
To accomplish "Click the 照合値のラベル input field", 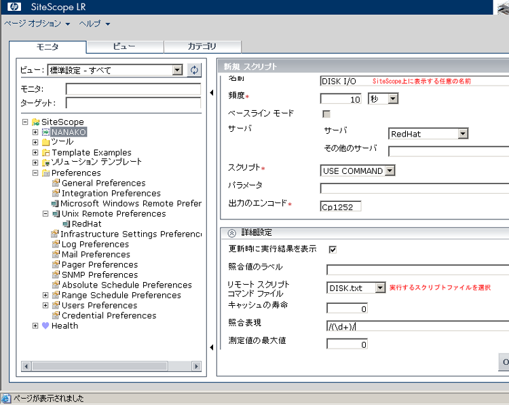I will click(418, 270).
